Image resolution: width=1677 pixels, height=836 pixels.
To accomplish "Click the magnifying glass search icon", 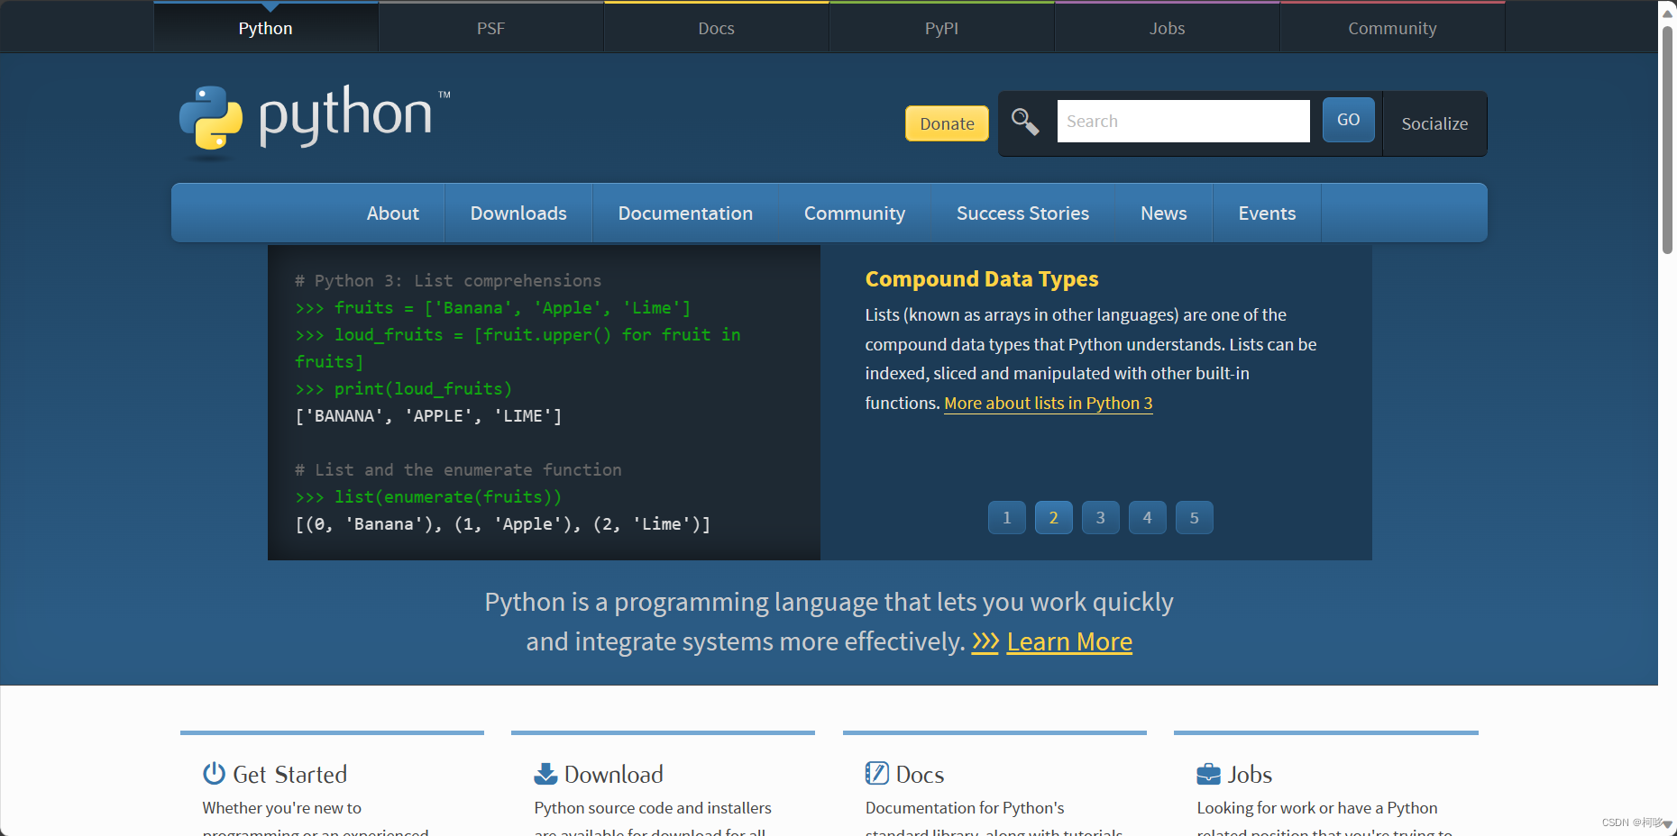I will pos(1025,121).
